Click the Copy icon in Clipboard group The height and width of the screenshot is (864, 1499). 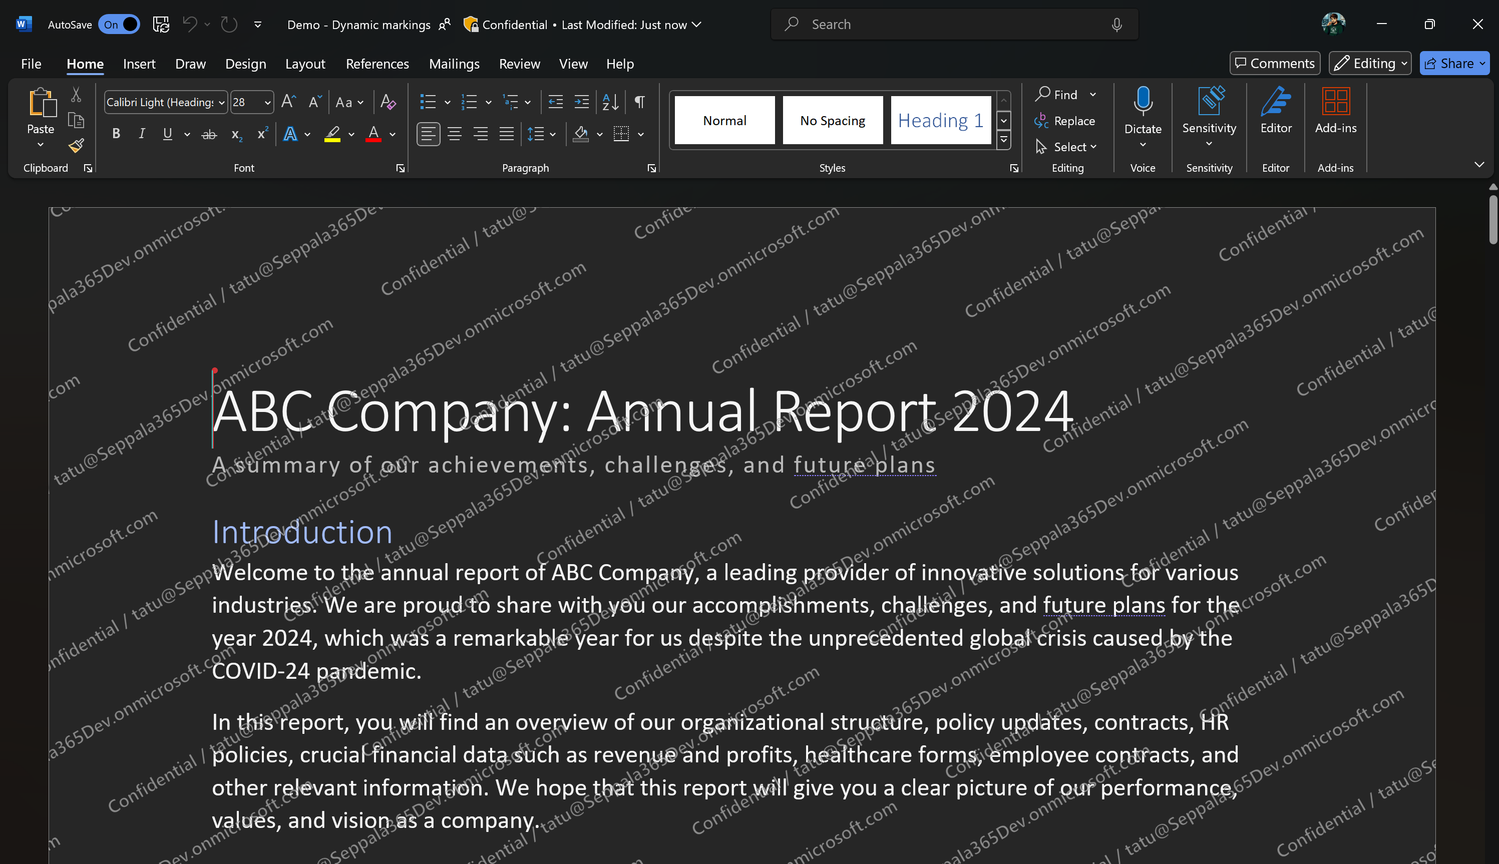click(x=76, y=120)
